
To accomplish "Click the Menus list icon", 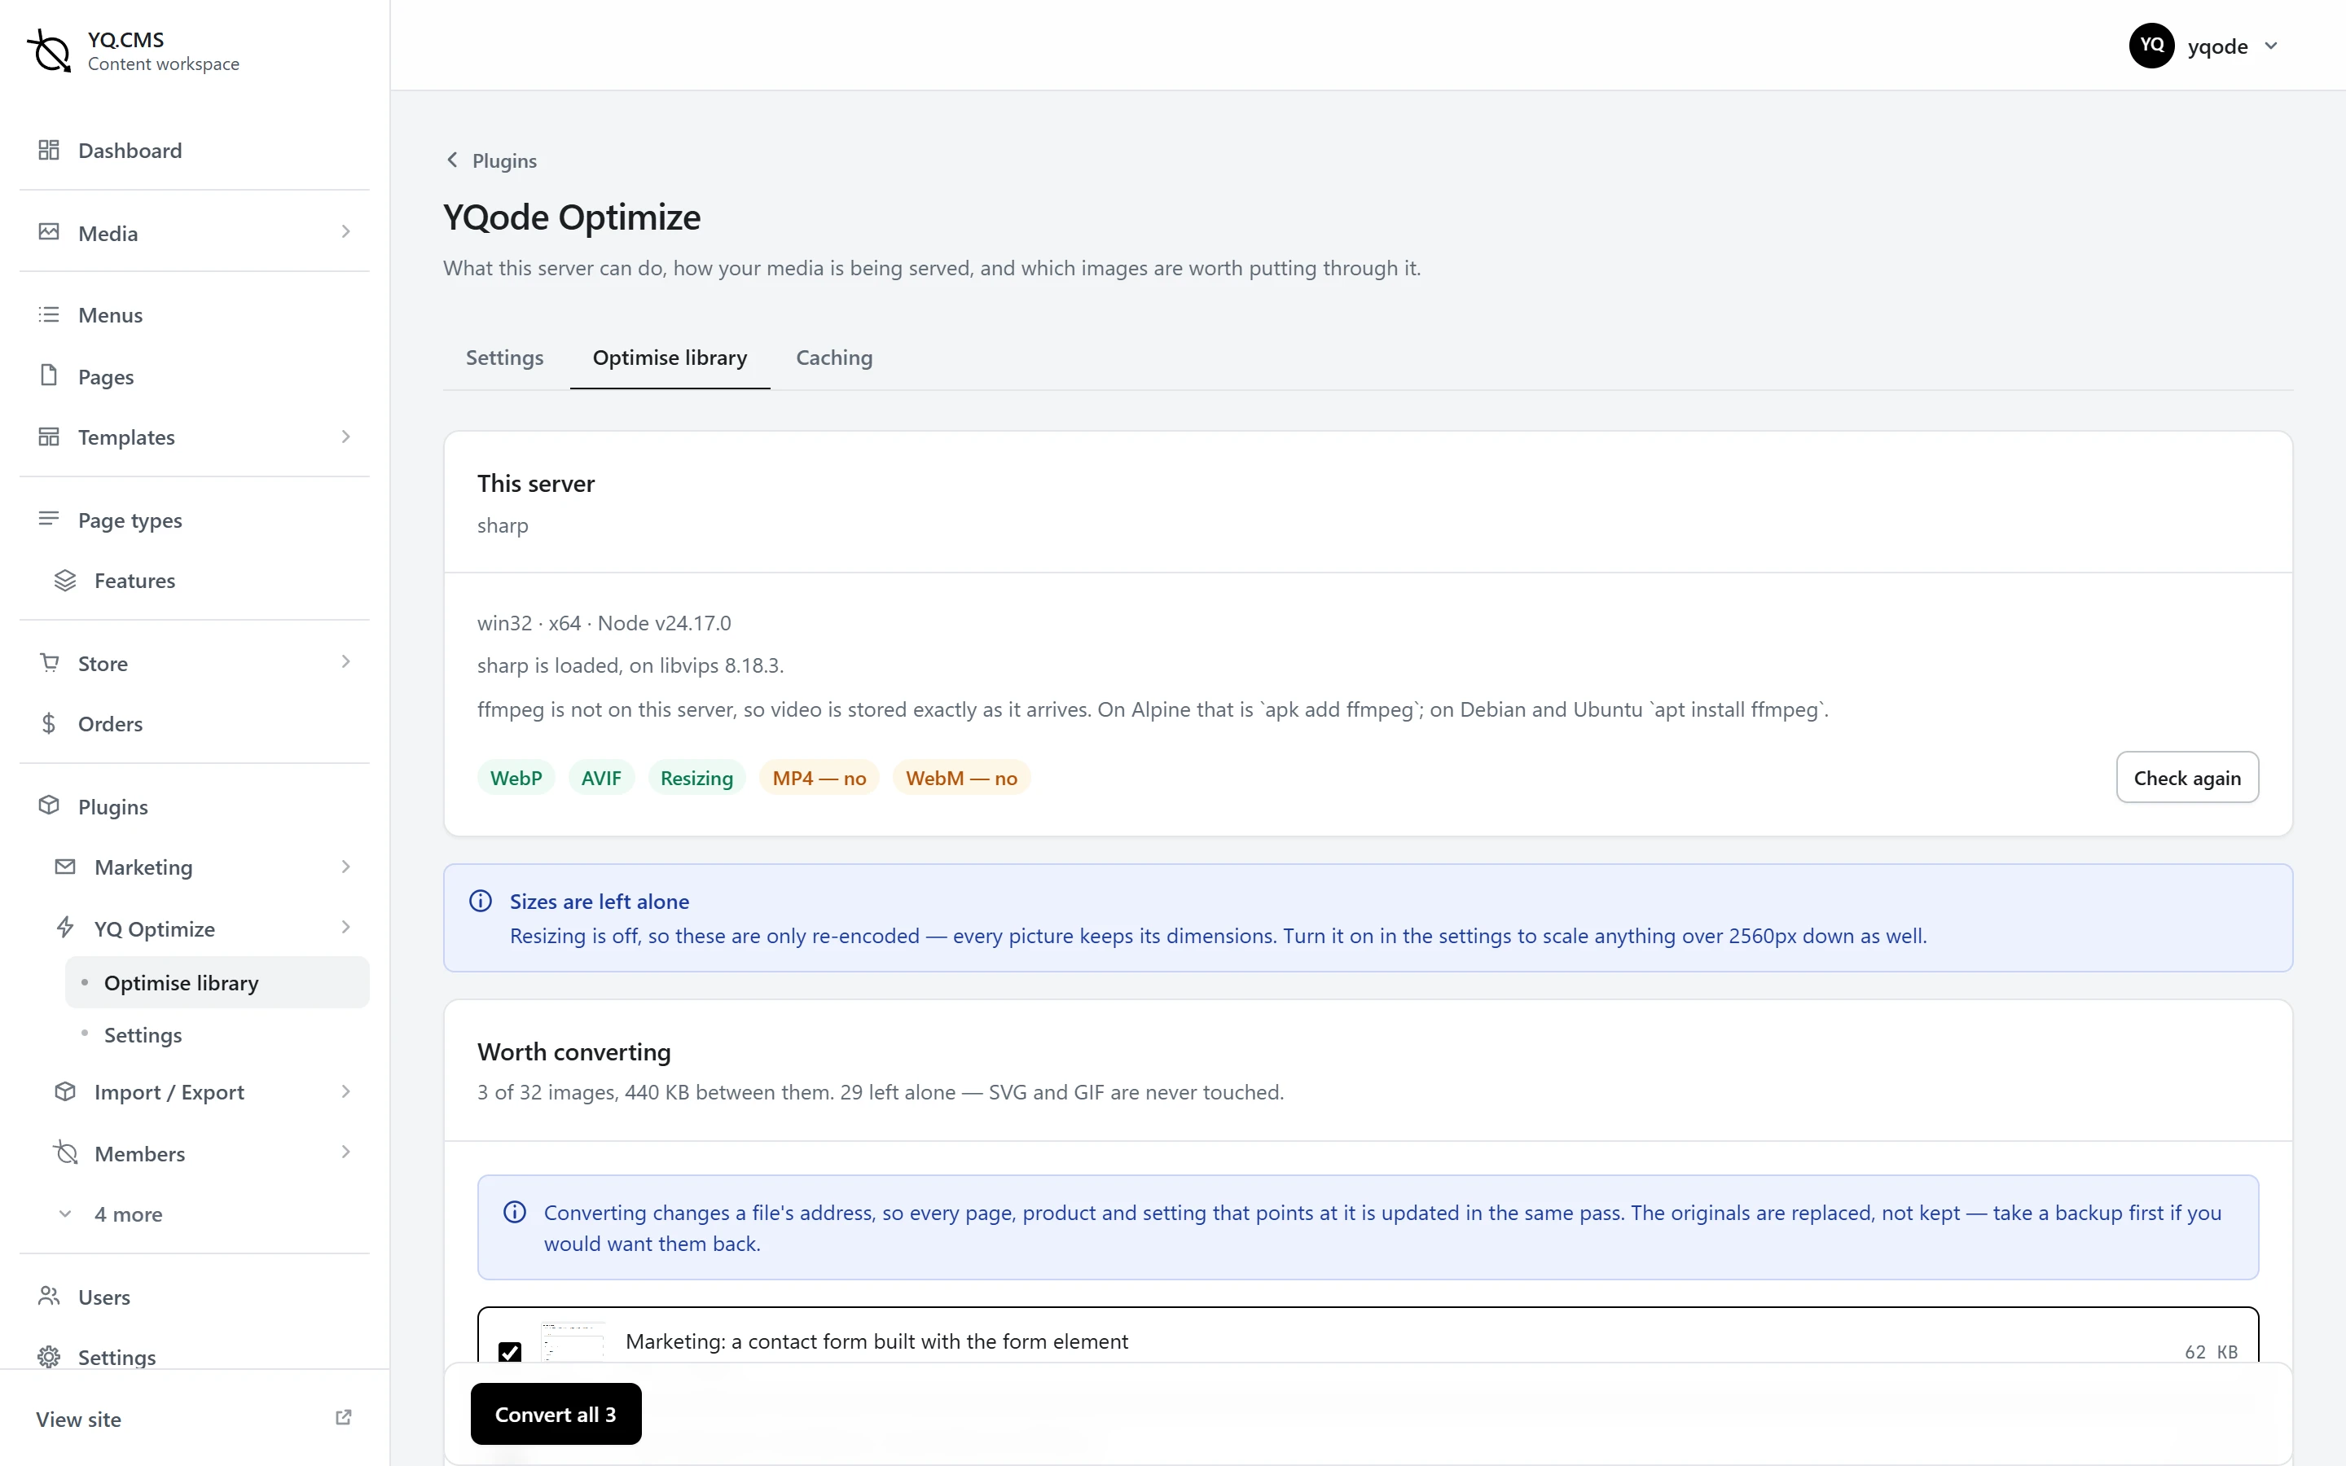I will (x=49, y=314).
